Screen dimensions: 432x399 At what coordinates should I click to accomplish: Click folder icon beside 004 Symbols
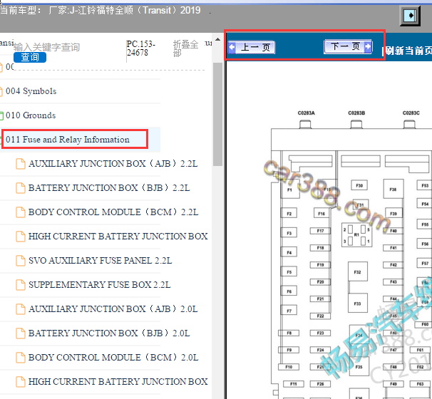[x=1, y=91]
